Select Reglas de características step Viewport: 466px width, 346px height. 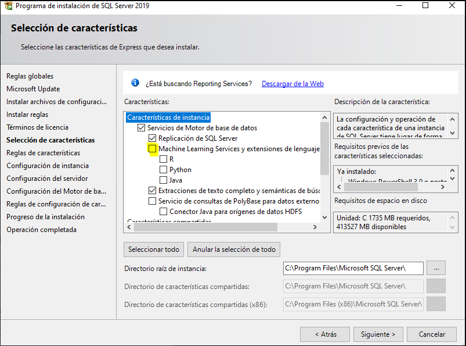coord(44,153)
